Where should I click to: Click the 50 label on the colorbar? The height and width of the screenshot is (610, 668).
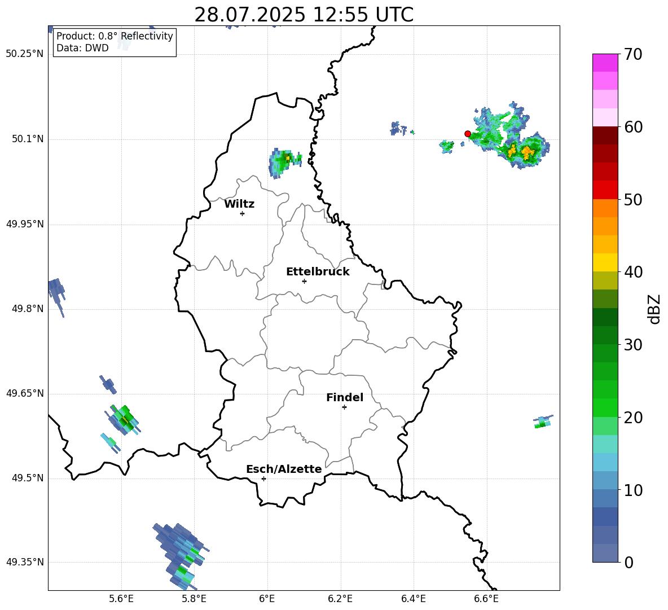633,199
